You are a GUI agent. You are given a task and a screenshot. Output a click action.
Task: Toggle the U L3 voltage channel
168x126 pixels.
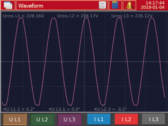(69, 119)
